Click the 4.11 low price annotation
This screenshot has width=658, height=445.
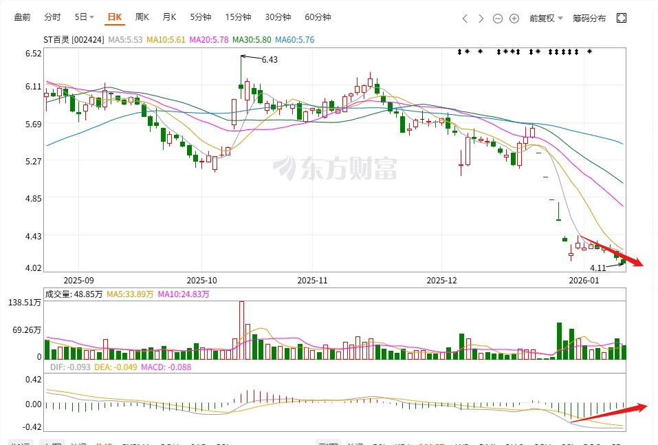point(598,268)
